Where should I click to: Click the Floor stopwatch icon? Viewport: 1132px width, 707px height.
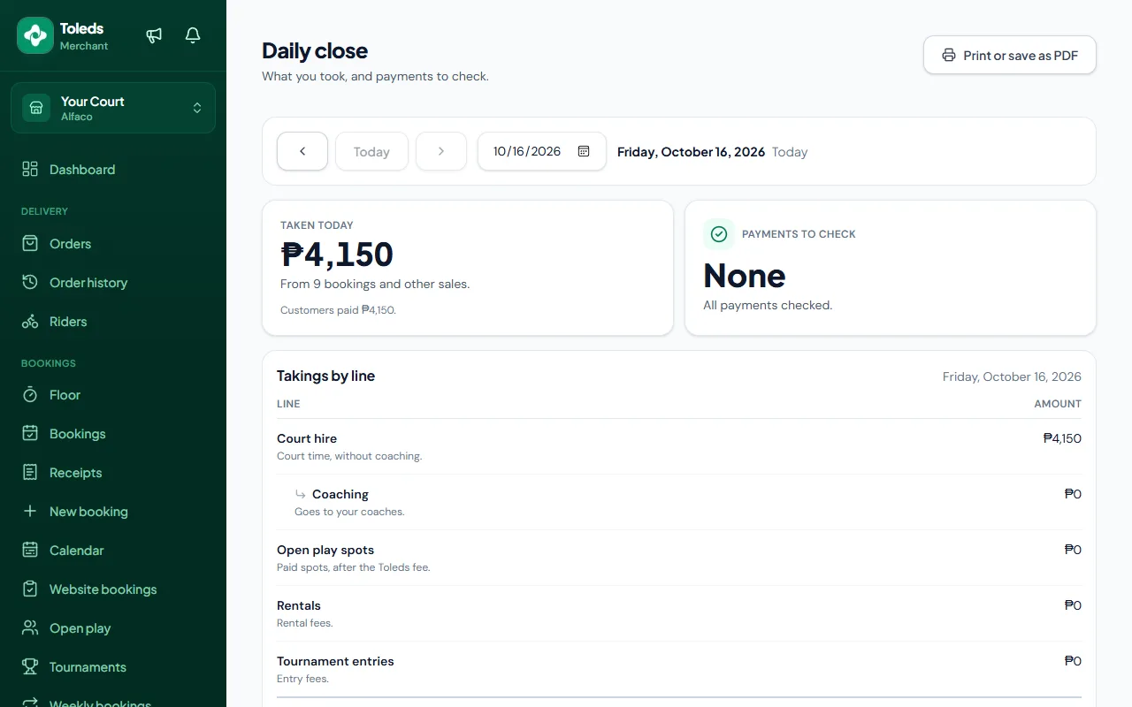30,395
